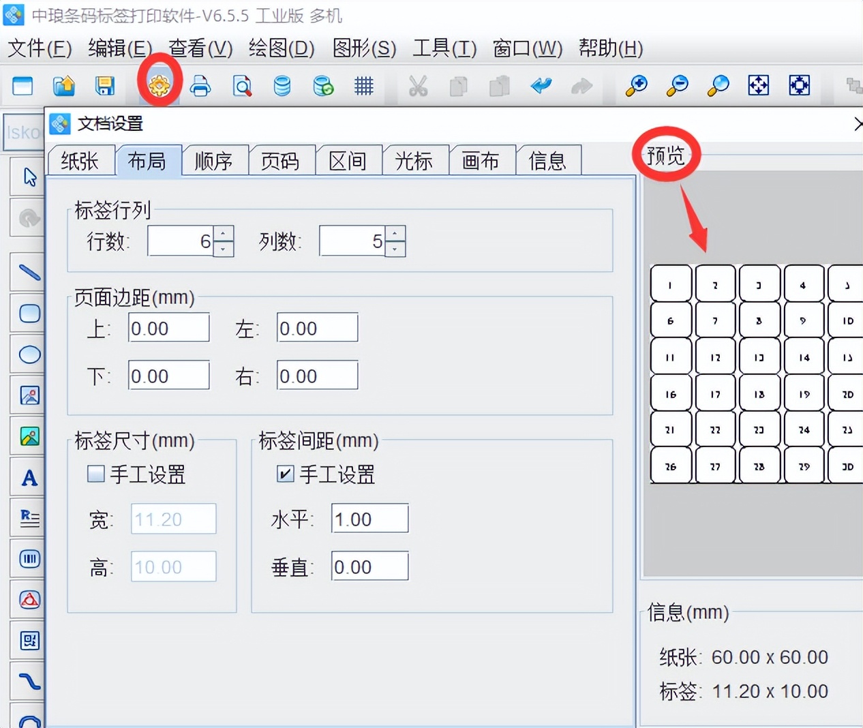Select the Text tool from the drawing toolbar
Screen dimensions: 863x728
[28, 477]
